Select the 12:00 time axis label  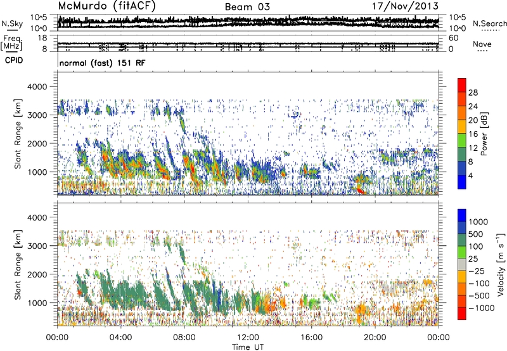tap(248, 338)
